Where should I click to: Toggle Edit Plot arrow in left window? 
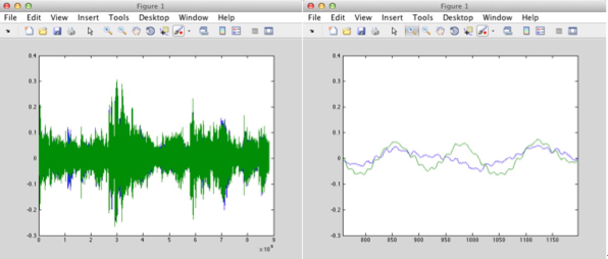click(x=90, y=32)
